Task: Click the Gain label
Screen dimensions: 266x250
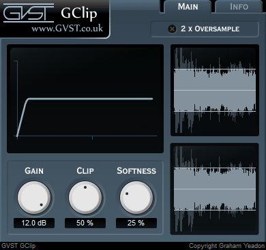Action: [x=34, y=171]
